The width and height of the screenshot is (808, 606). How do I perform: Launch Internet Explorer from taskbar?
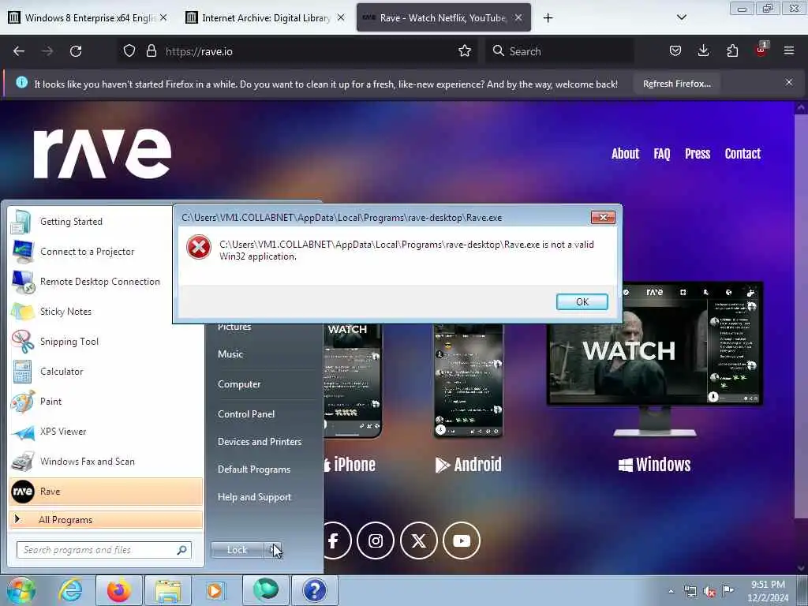[x=70, y=590]
